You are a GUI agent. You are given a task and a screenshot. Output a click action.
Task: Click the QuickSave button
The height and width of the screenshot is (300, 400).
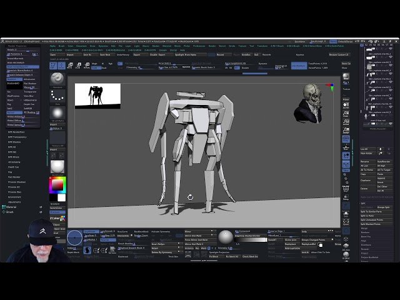point(300,42)
